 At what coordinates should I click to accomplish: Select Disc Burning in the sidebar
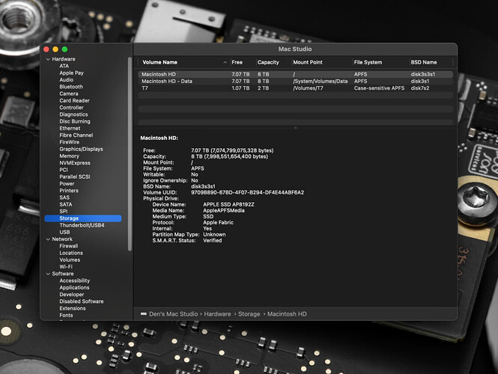(75, 121)
